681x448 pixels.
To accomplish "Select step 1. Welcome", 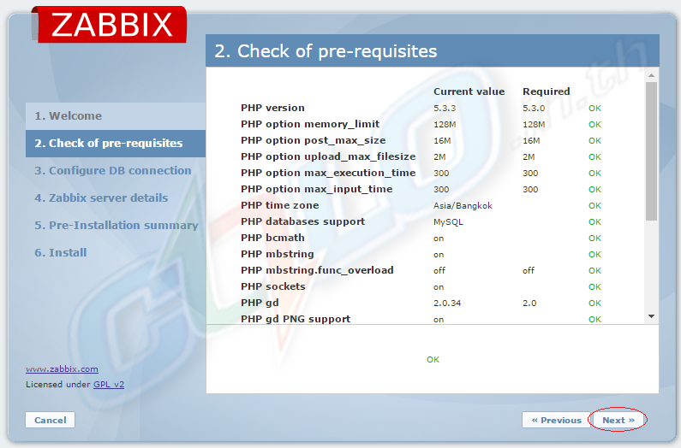I will click(x=116, y=115).
